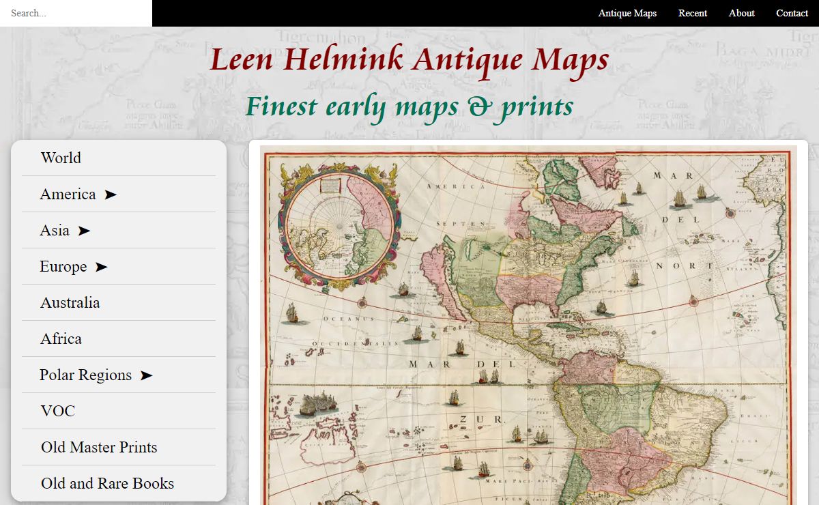The width and height of the screenshot is (819, 505).
Task: Expand the Polar Regions submenu arrow
Action: coord(146,375)
